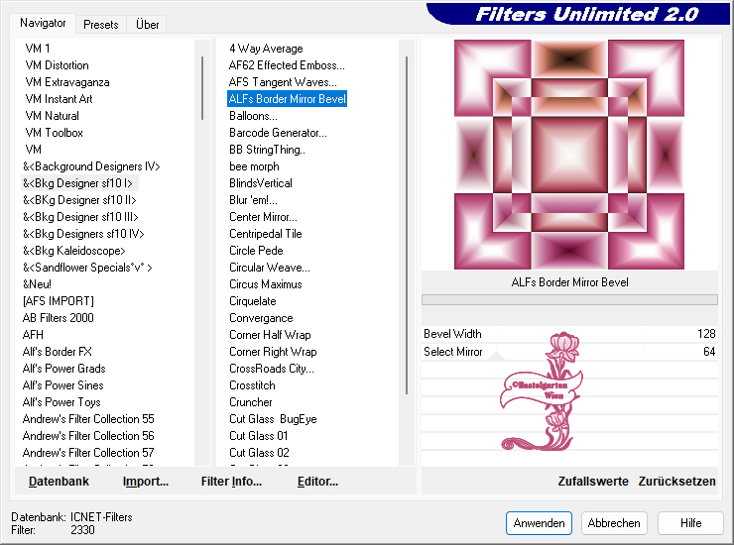Image resolution: width=734 pixels, height=545 pixels.
Task: Switch to the Presets tab
Action: (x=101, y=24)
